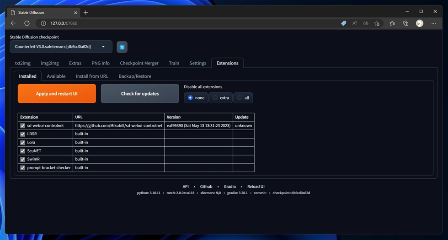Open the Train tab
Image resolution: width=448 pixels, height=240 pixels.
[174, 63]
